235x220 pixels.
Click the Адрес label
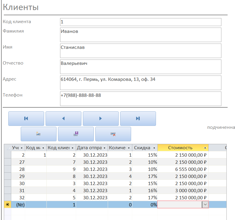(x=9, y=79)
